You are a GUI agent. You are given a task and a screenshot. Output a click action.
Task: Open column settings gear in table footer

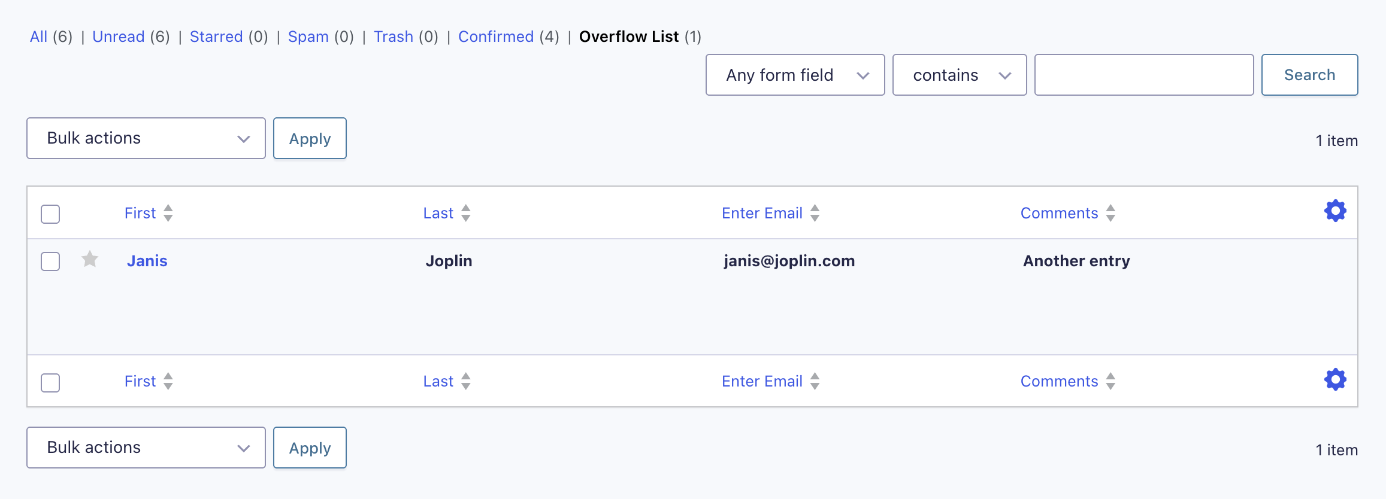click(x=1335, y=379)
